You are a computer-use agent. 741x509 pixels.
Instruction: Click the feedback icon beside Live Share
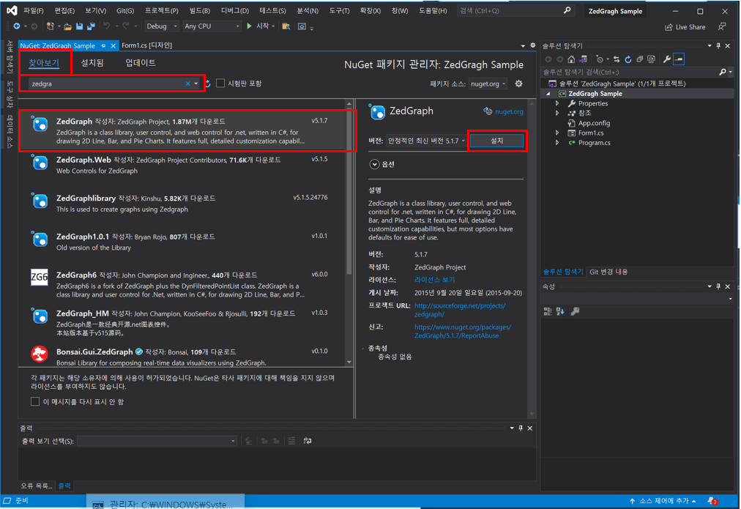(x=722, y=27)
